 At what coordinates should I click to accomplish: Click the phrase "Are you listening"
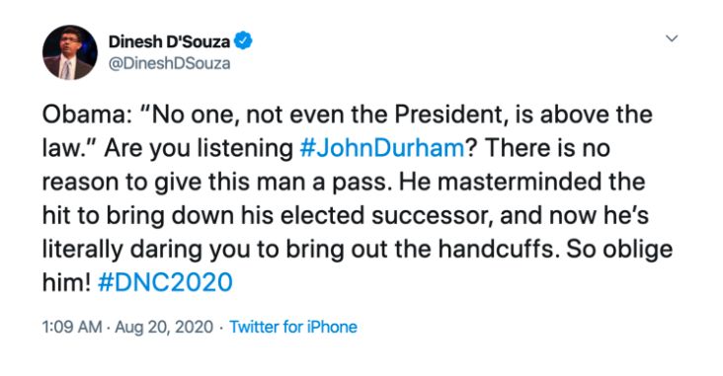click(199, 150)
